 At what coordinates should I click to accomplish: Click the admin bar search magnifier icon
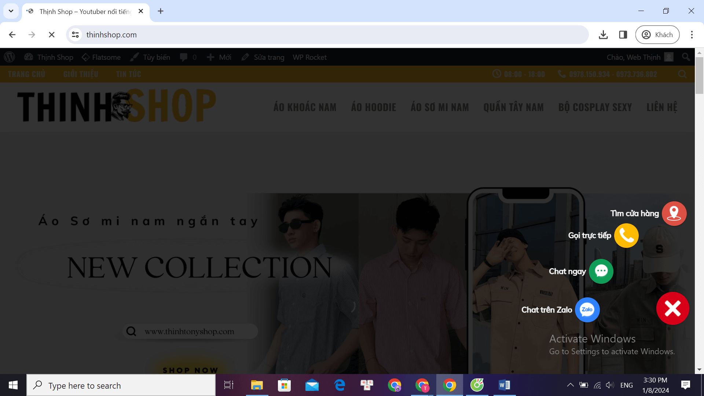pyautogui.click(x=686, y=57)
